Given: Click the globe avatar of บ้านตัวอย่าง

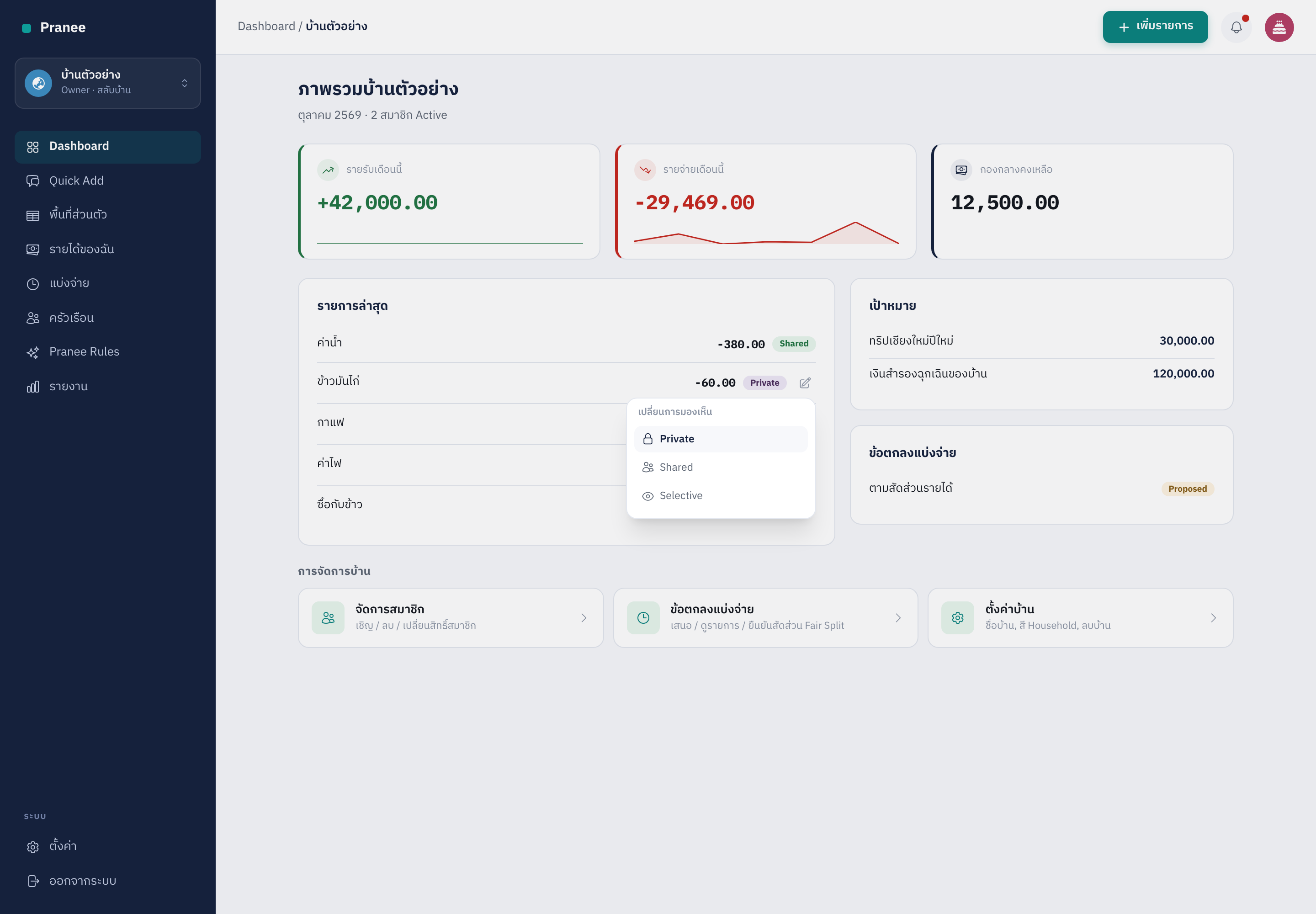Looking at the screenshot, I should (38, 83).
